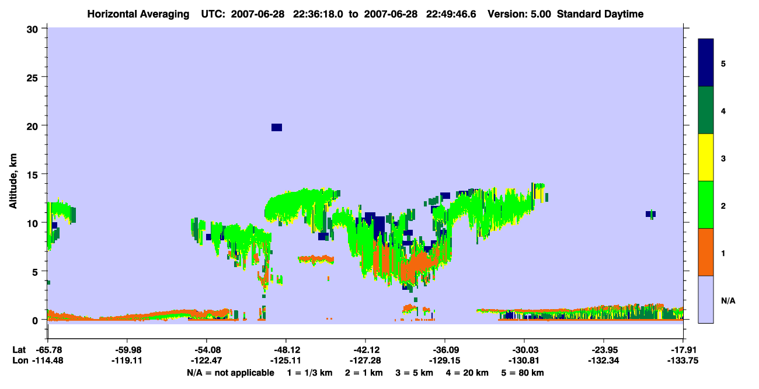The width and height of the screenshot is (759, 389).
Task: Click the thin orange layer at 6 km
Action: 315,258
